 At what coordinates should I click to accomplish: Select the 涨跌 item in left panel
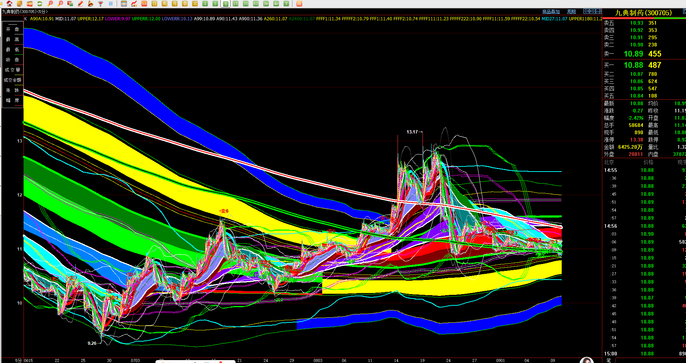click(x=13, y=90)
